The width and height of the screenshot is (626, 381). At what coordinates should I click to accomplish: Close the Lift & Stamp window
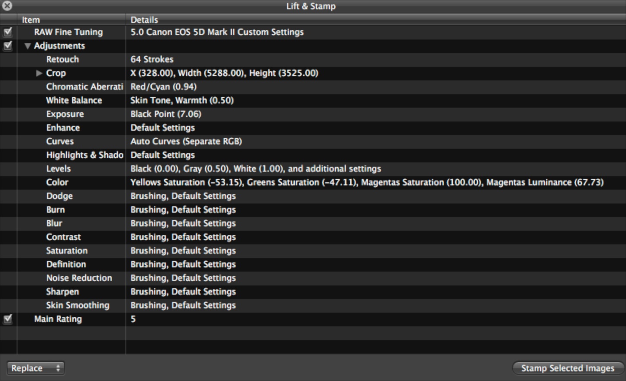coord(7,6)
